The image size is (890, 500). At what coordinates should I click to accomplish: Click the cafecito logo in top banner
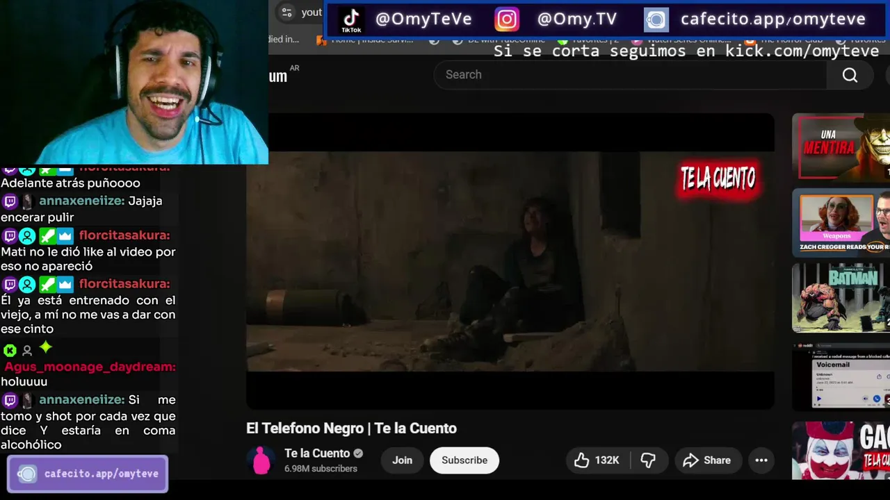pos(656,20)
